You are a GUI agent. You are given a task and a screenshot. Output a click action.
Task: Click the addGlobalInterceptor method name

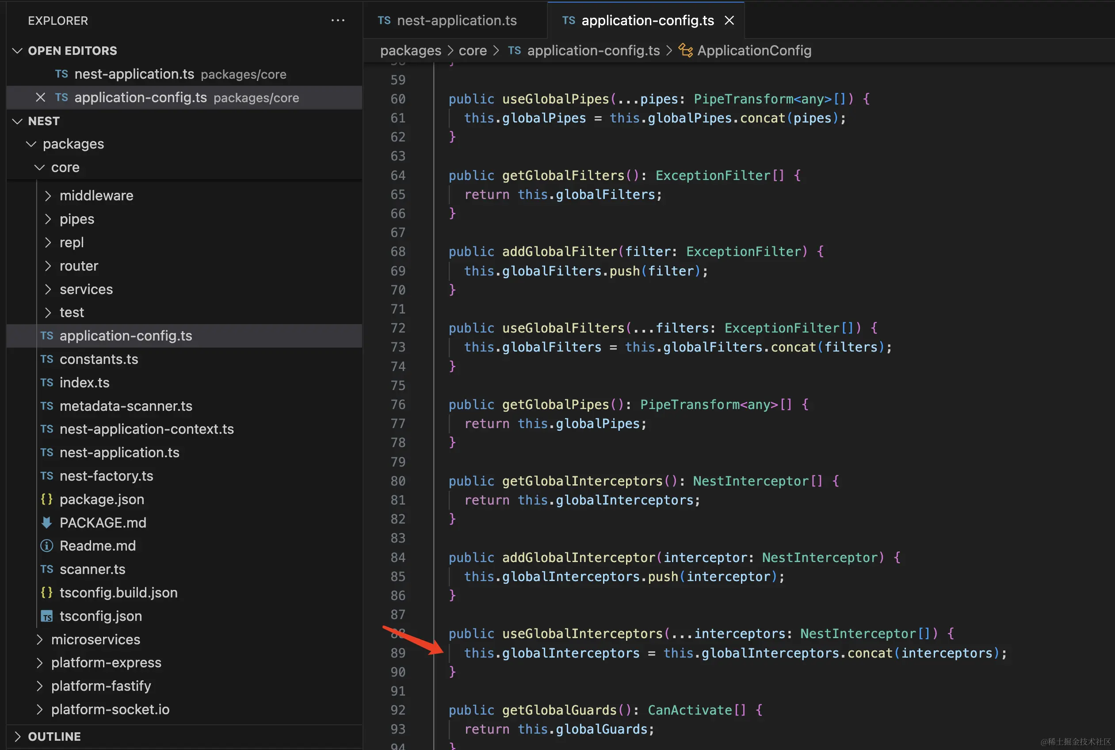coord(579,558)
